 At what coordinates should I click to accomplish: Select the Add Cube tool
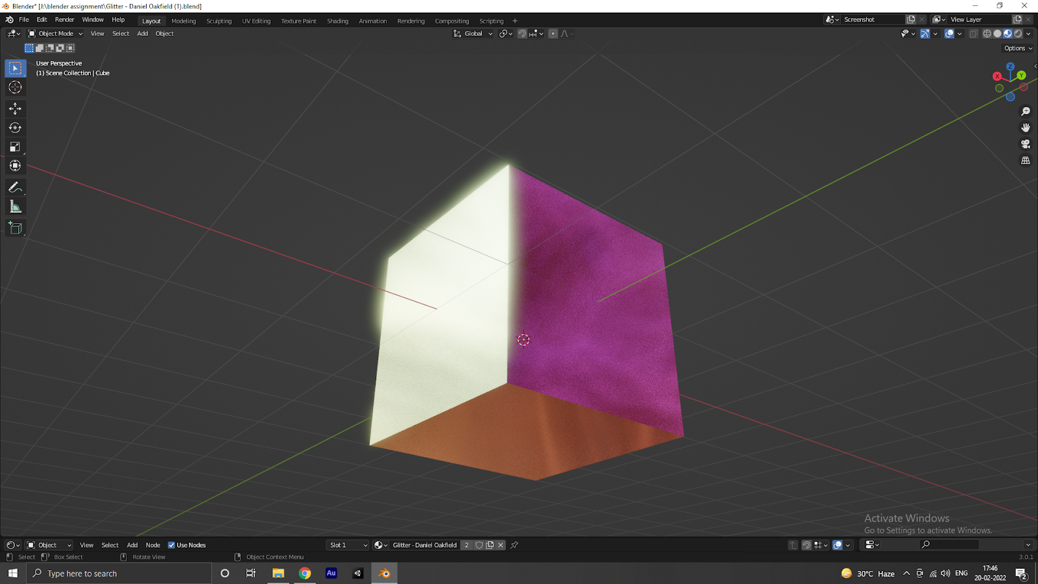pos(15,228)
